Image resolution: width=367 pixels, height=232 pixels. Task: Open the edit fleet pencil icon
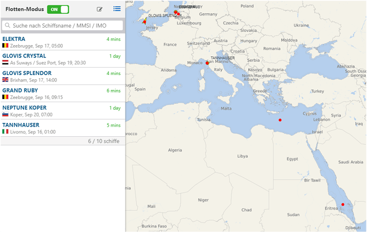tap(99, 10)
